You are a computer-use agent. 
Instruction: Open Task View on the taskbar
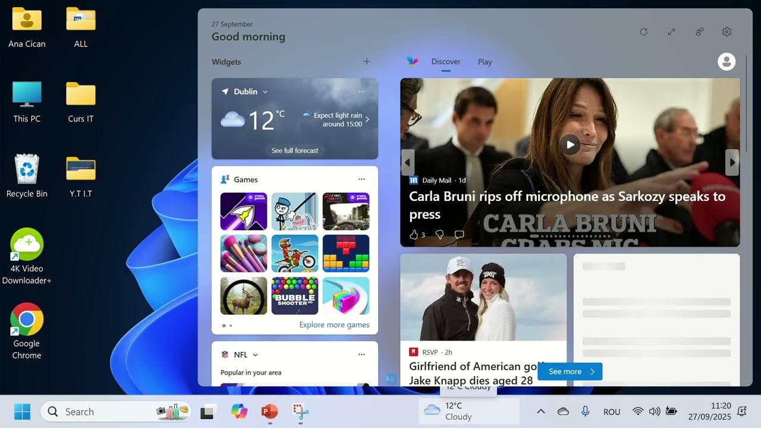pos(207,411)
